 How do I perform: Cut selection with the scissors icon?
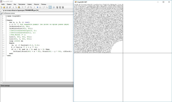coord(13,7)
